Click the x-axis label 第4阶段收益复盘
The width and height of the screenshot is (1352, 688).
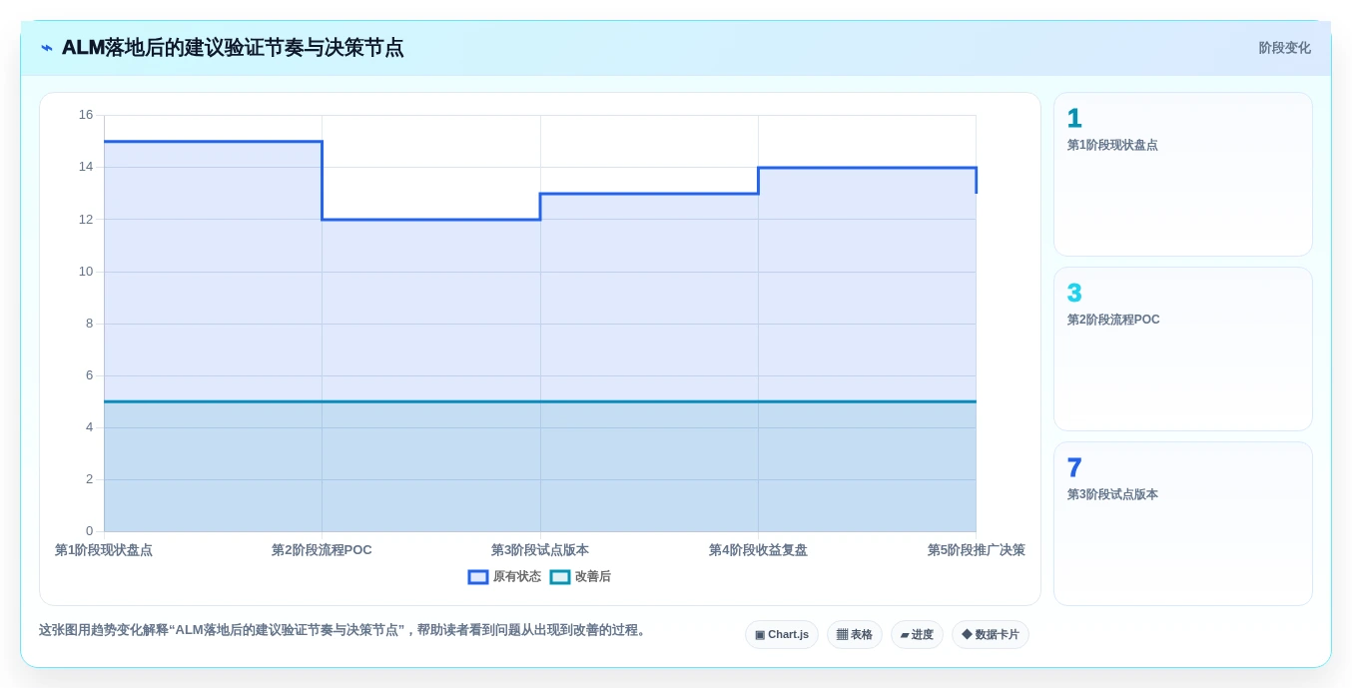pos(758,550)
